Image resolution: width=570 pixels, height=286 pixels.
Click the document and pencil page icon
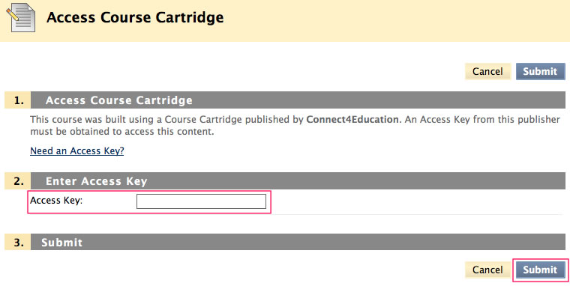[x=21, y=18]
